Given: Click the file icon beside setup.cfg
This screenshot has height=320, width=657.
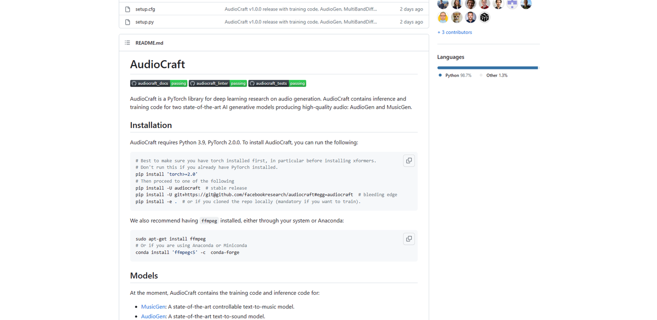Looking at the screenshot, I should click(128, 9).
